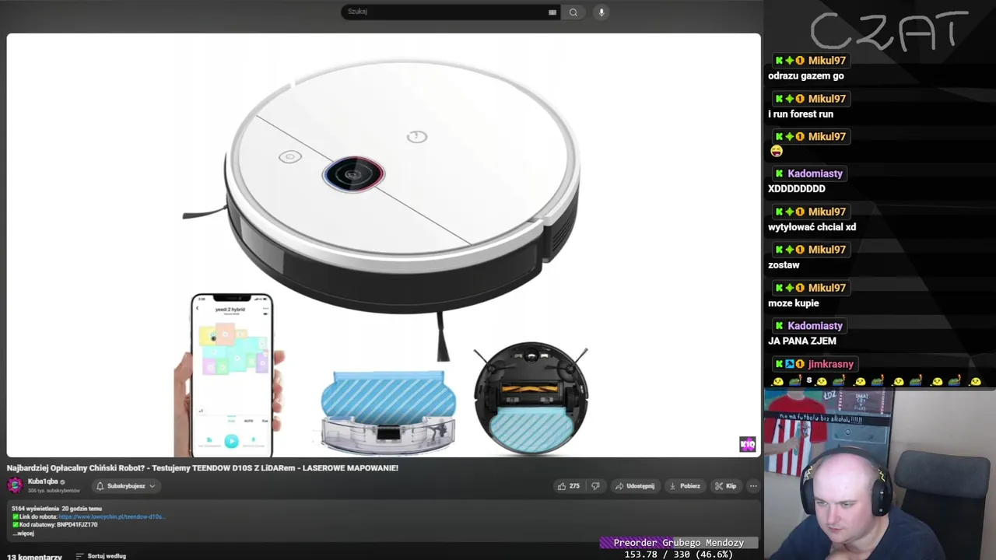Click the video title text

(202, 468)
